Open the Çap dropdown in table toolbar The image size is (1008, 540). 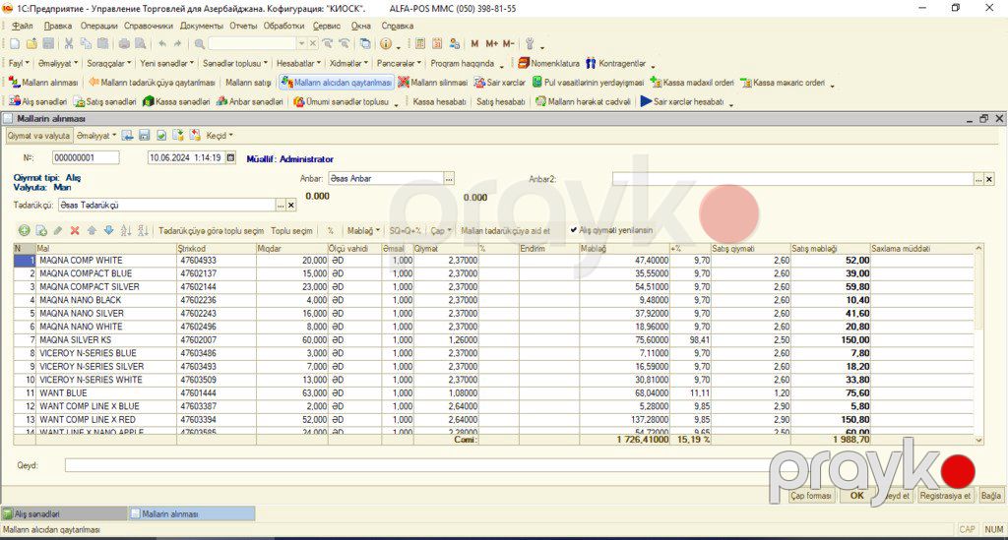(x=441, y=230)
